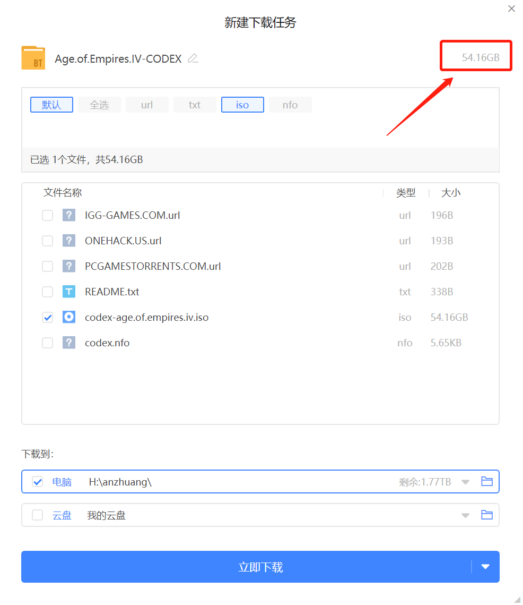Enable the 云盘 download destination checkbox
The image size is (523, 605).
point(37,515)
